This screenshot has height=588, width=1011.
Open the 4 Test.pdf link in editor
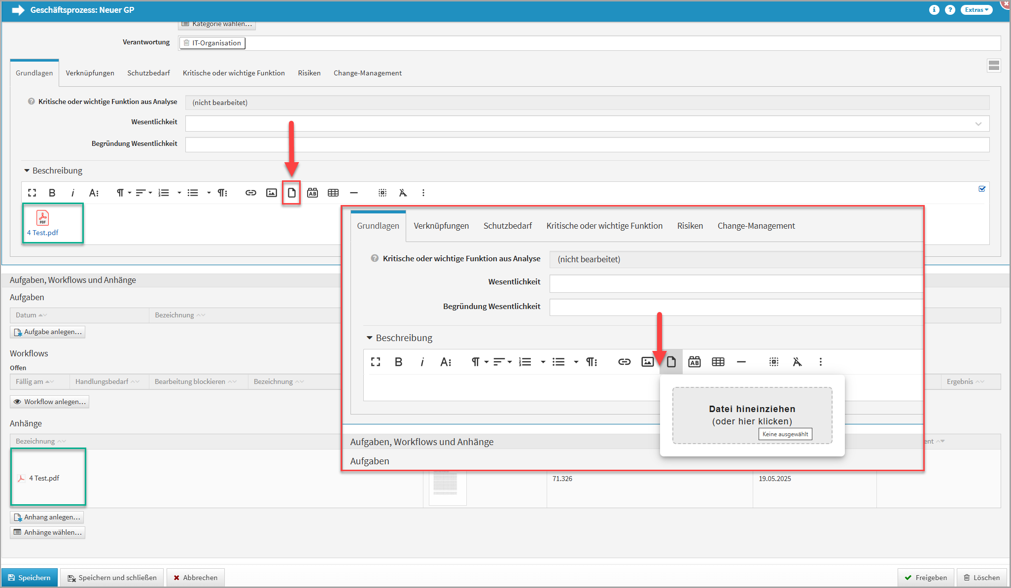pyautogui.click(x=43, y=233)
